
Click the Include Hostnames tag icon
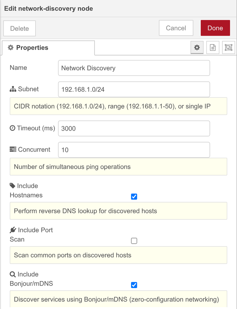(13, 186)
